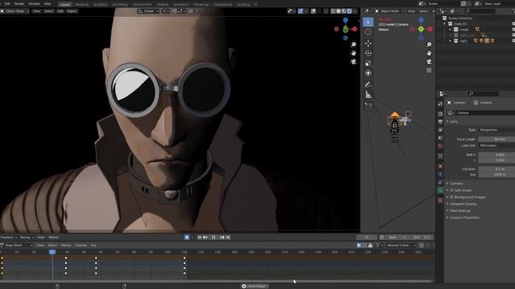Select the Move tool
This screenshot has height=289, width=515.
(x=369, y=43)
